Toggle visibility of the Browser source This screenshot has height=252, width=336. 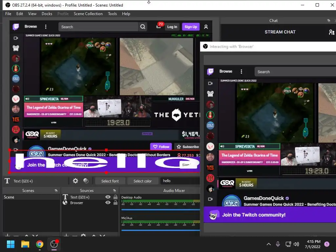(108, 202)
